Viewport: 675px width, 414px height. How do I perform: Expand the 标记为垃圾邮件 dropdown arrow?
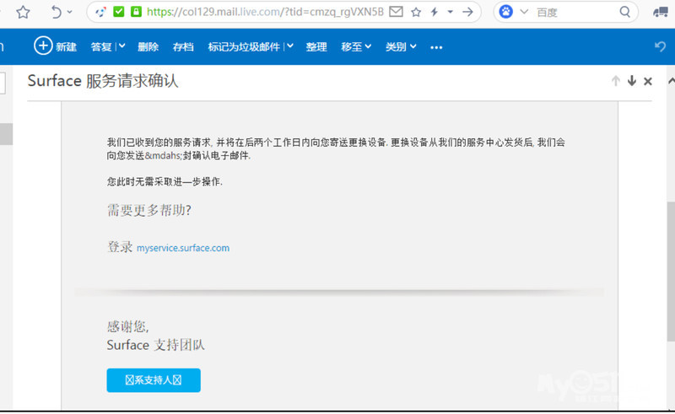290,46
